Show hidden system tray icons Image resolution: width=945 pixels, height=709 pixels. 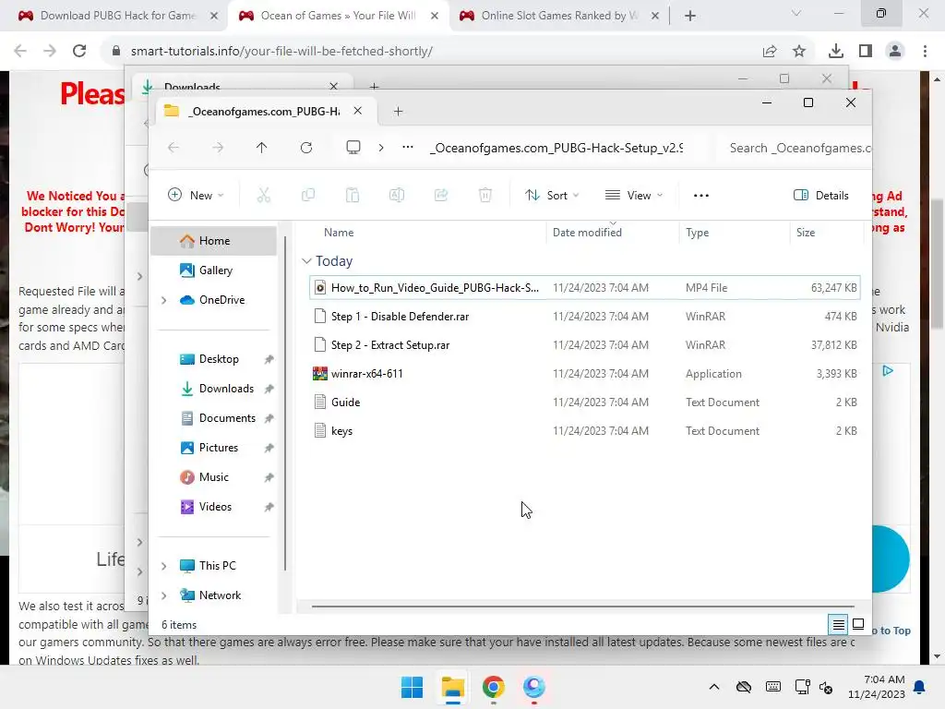[714, 687]
